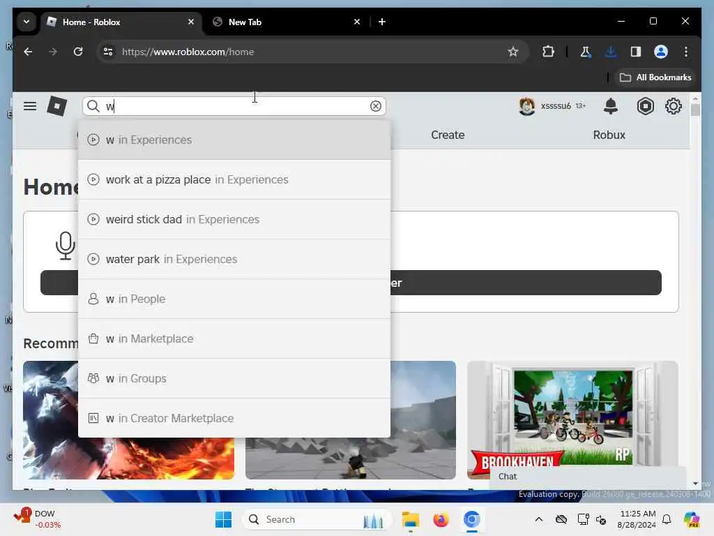Open the Robux balance hexagon icon
This screenshot has height=536, width=714.
point(645,106)
